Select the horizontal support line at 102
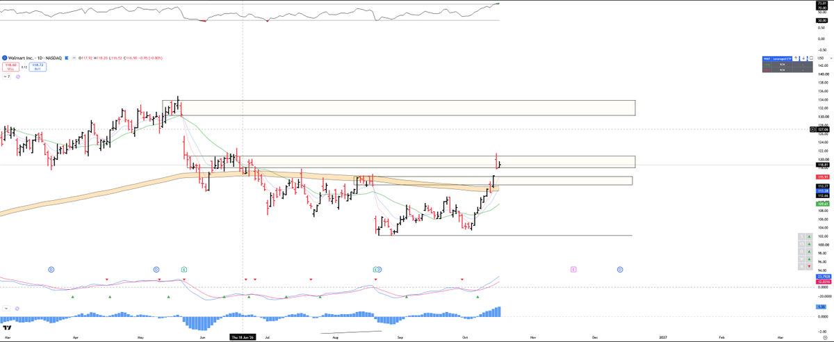 505,236
